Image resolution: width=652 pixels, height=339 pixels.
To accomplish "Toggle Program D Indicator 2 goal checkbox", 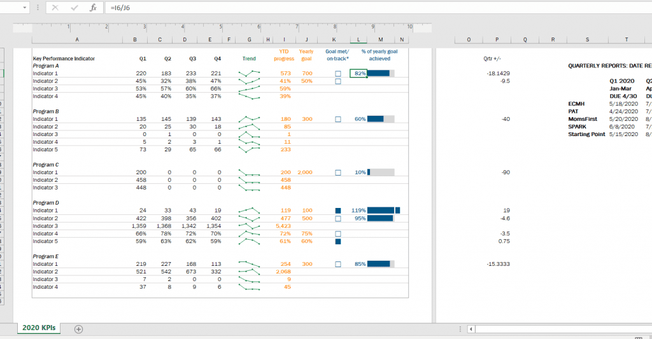I will click(x=338, y=219).
